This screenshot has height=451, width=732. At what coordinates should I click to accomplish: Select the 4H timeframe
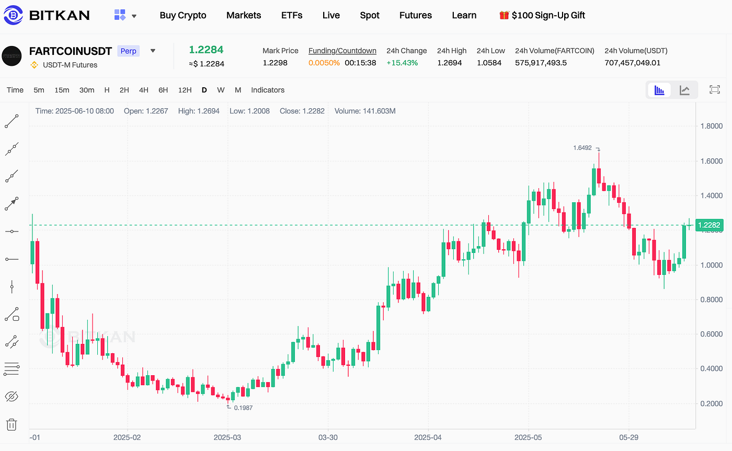(x=144, y=90)
